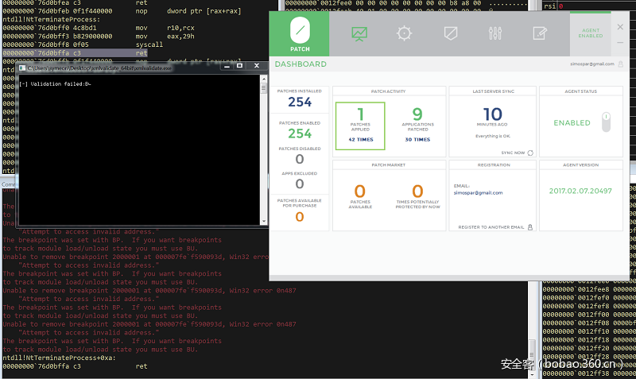Click the Patches Installed 254 count

click(300, 102)
